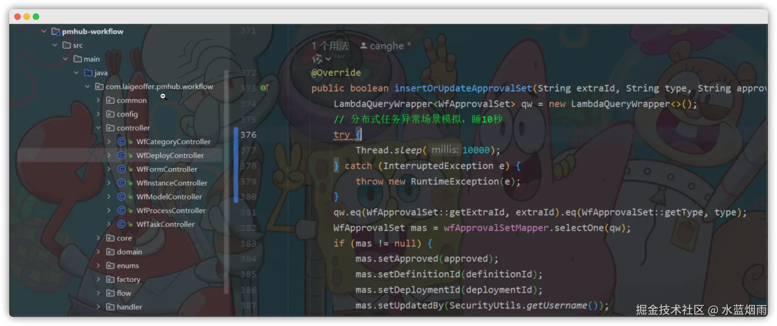
Task: Click the yellow macOS minimize button
Action: (27, 17)
